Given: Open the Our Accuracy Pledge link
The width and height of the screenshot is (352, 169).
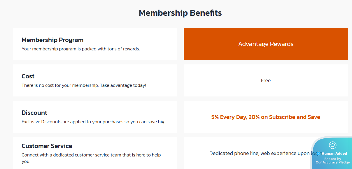Looking at the screenshot, I should (333, 162).
